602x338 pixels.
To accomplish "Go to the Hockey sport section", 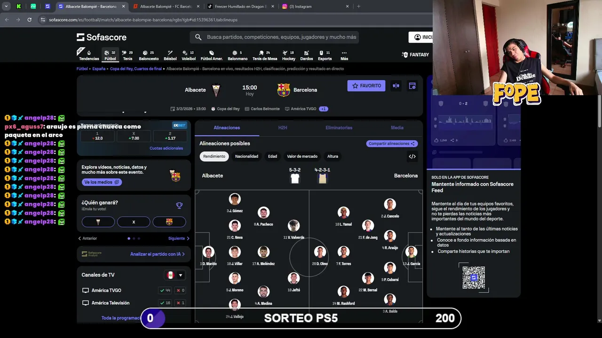I will point(289,55).
